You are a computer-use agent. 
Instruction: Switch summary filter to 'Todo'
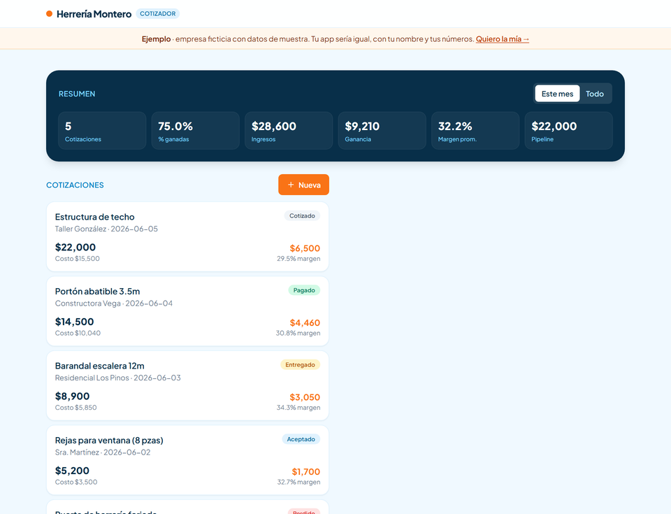click(x=594, y=94)
